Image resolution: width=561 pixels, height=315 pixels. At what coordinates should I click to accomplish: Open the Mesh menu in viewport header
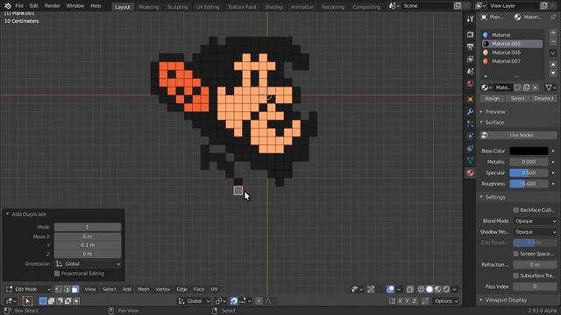coord(143,290)
